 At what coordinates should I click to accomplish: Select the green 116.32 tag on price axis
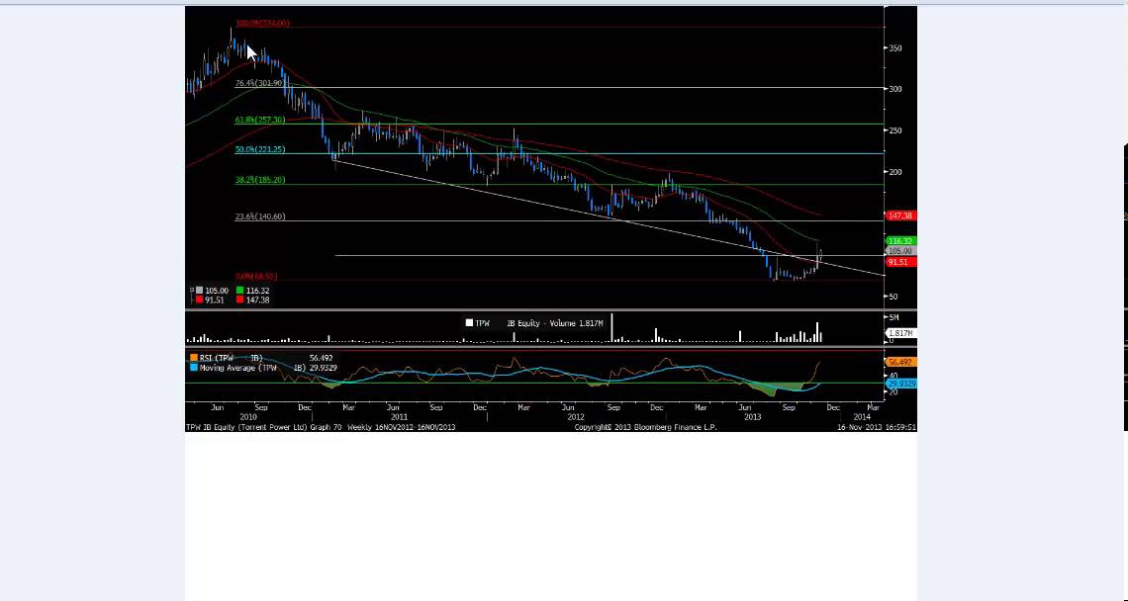tap(900, 241)
